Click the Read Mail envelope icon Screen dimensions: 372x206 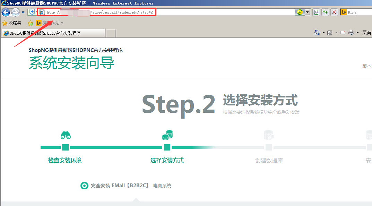(343, 33)
